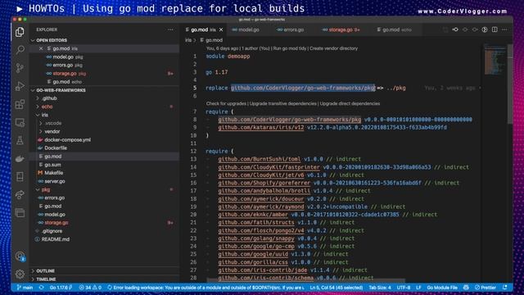Click Go 1.17.6 version in status bar
Viewport: 524px width, 295px height.
61,288
